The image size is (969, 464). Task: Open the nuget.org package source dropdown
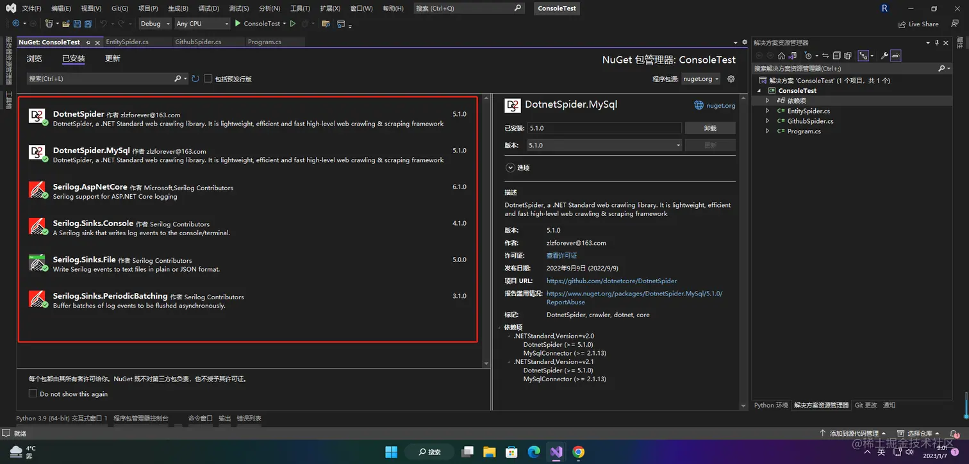coord(700,79)
